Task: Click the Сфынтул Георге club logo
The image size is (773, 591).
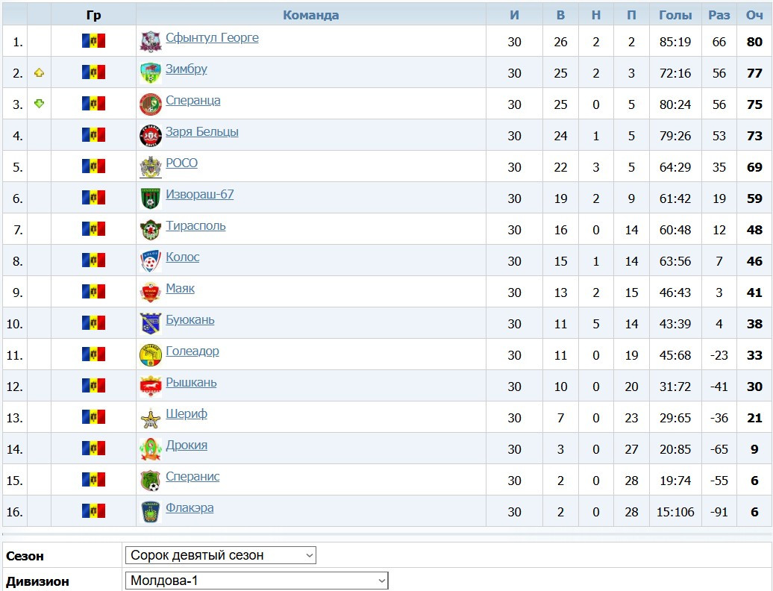Action: tap(151, 41)
